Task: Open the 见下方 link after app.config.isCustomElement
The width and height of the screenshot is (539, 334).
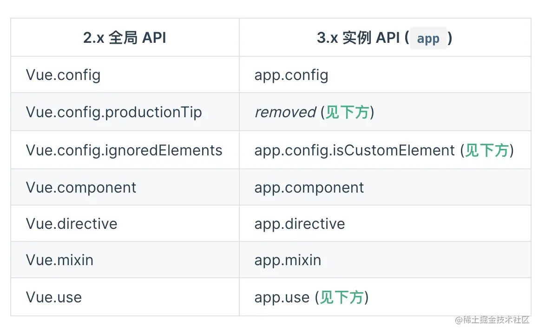Action: pos(486,150)
